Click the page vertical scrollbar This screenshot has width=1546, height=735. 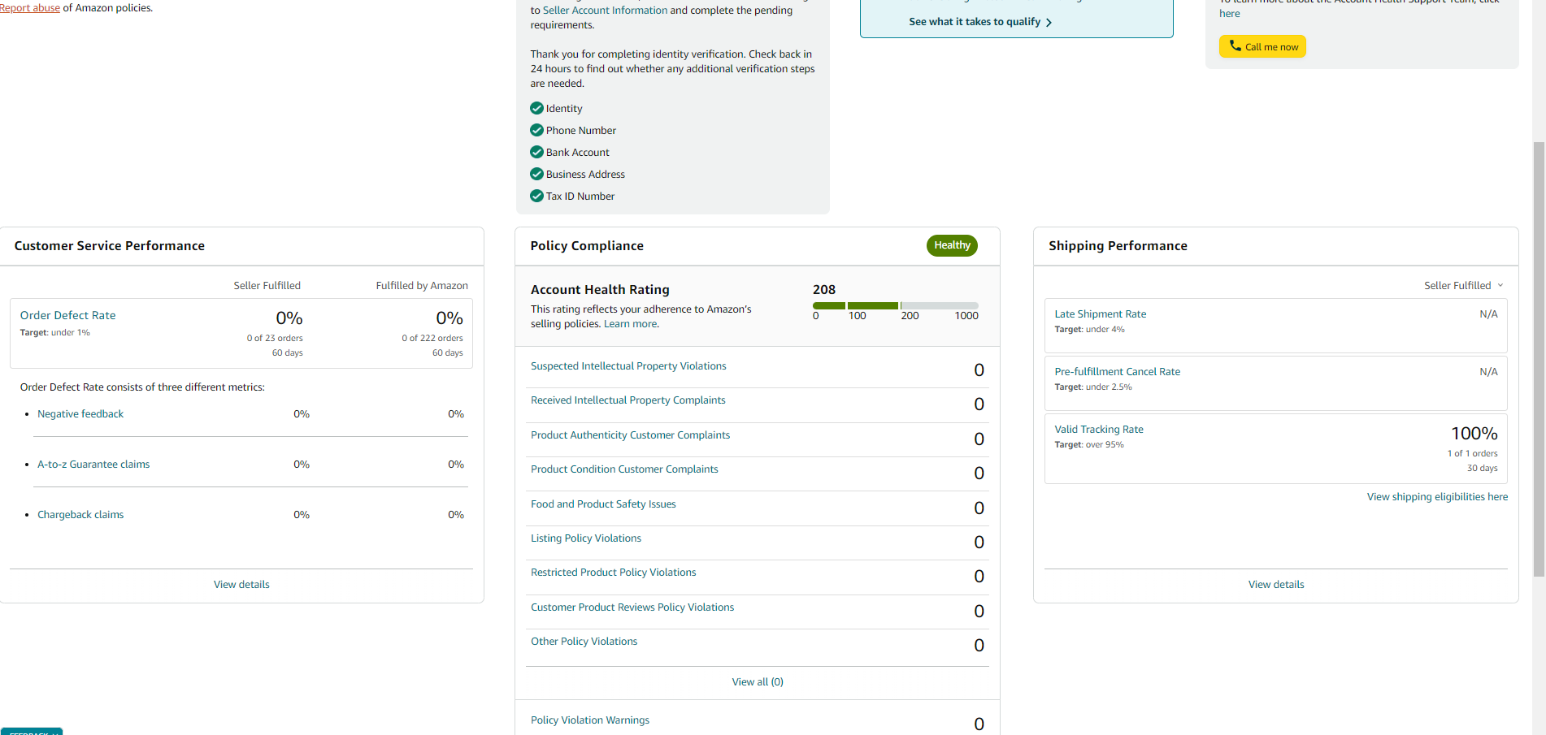point(1538,359)
